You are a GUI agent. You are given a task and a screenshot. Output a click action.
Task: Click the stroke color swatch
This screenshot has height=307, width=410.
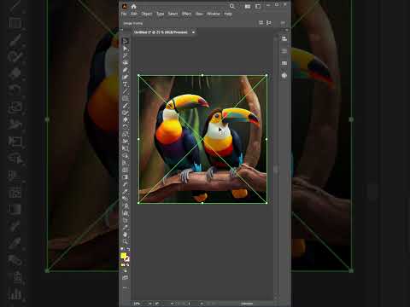click(126, 259)
